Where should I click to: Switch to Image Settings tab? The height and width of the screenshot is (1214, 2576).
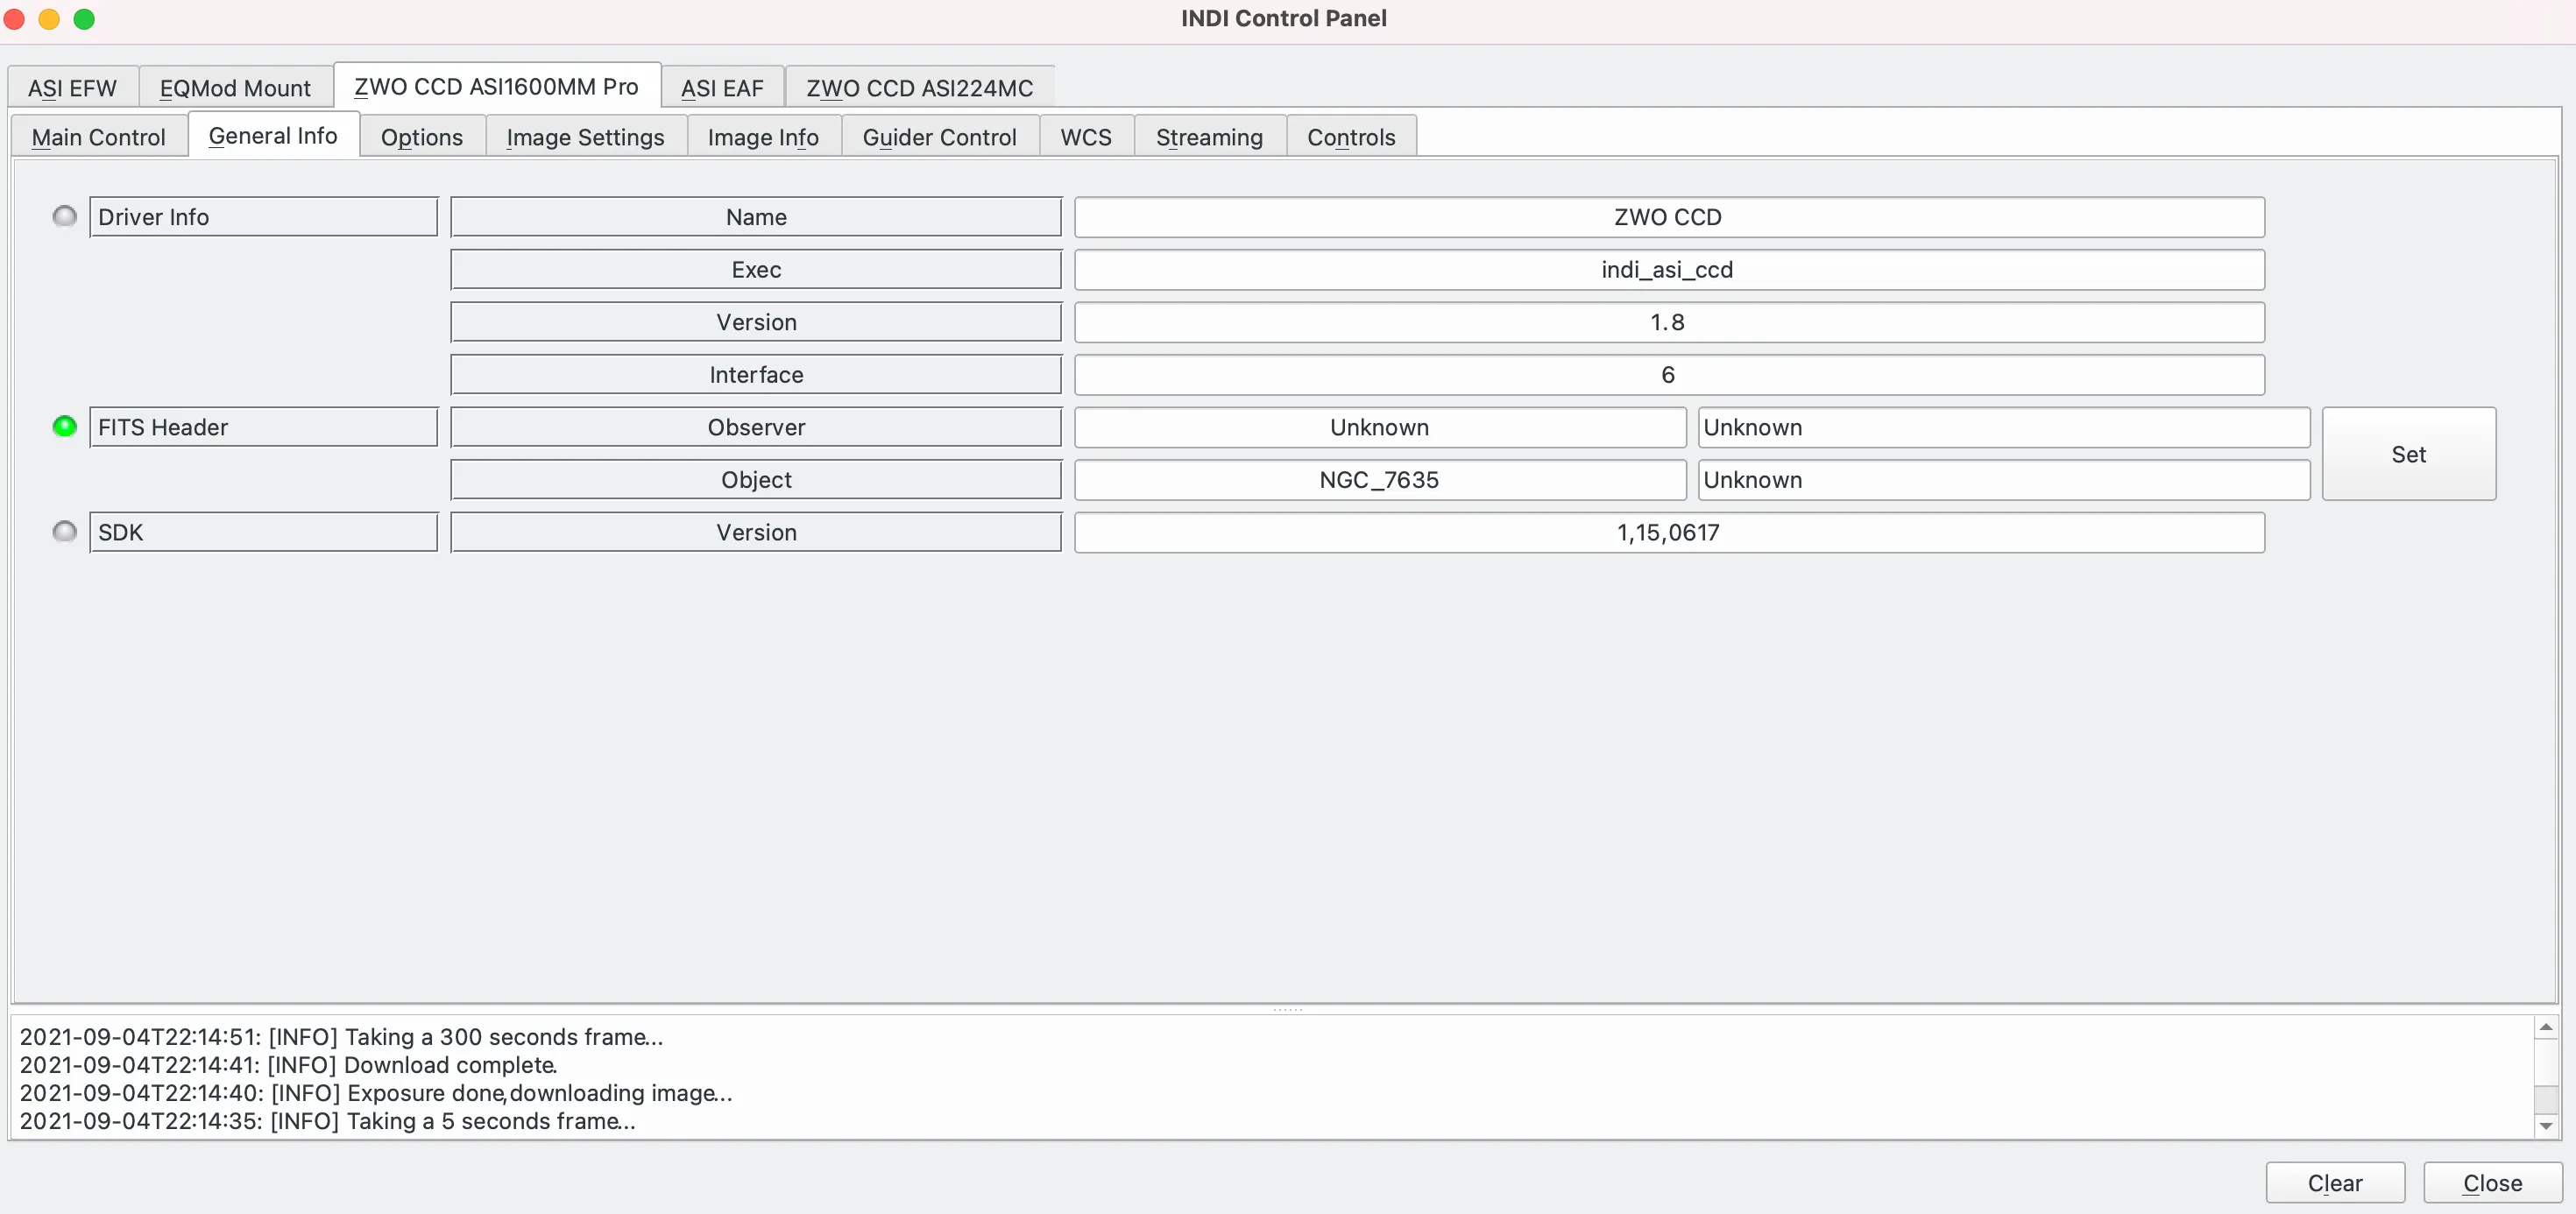(585, 137)
